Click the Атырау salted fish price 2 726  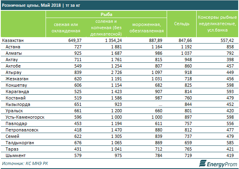116,72
